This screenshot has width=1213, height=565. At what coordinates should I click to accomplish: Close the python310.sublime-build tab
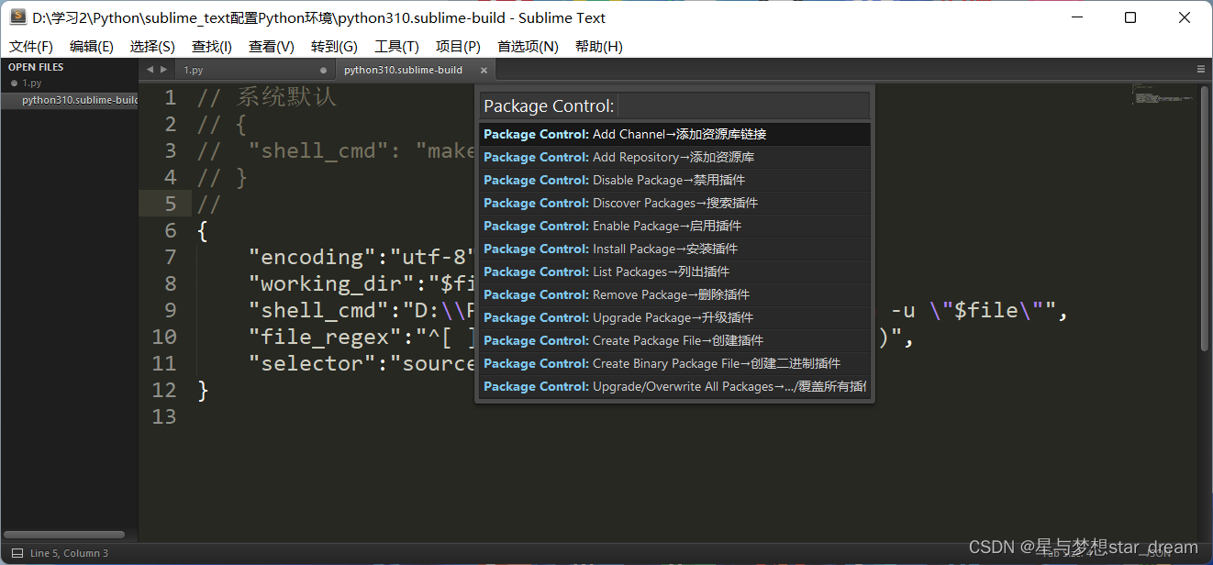484,69
